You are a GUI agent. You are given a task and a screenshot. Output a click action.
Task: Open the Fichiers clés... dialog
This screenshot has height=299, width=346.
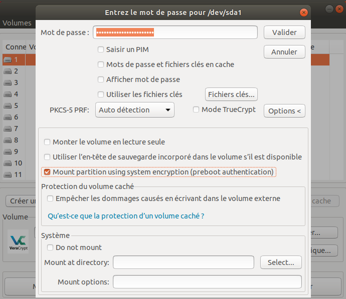(x=231, y=94)
